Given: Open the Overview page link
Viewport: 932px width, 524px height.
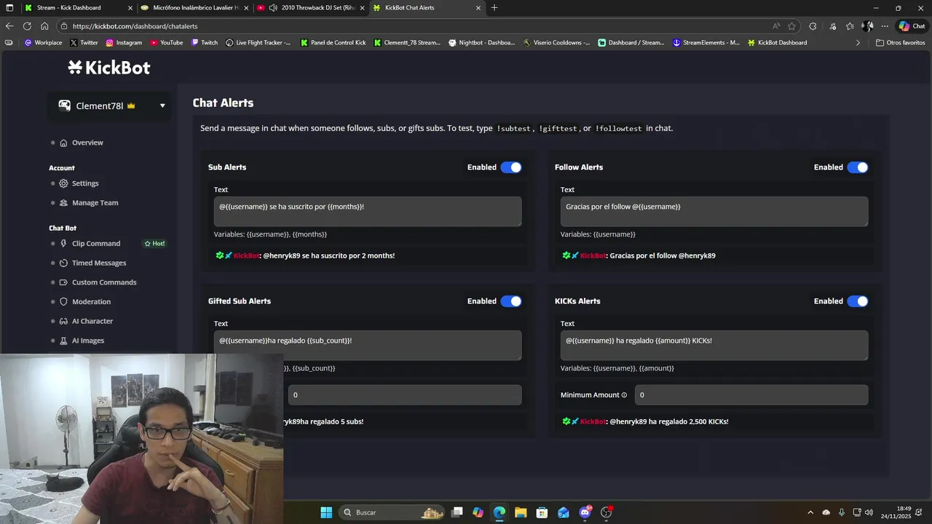Looking at the screenshot, I should [x=87, y=143].
